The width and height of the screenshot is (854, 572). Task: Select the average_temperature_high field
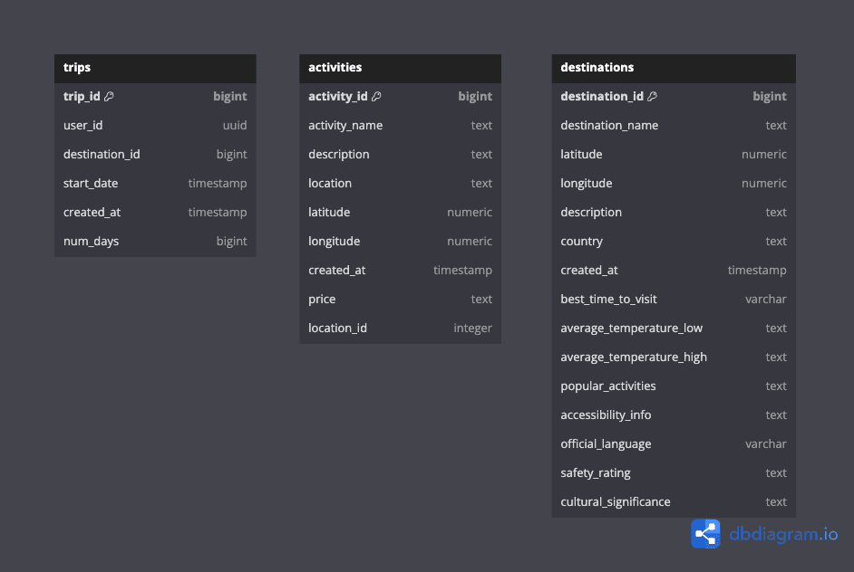pos(674,357)
